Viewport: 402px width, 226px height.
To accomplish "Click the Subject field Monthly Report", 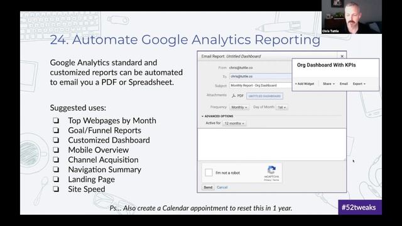I will [261, 85].
